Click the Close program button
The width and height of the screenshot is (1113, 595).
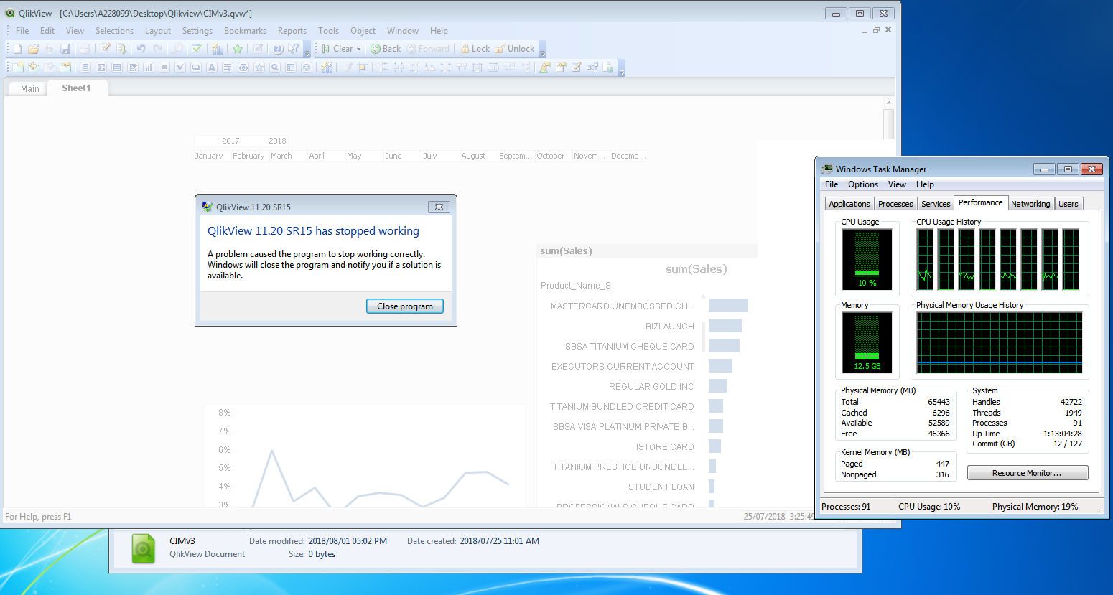(x=405, y=306)
